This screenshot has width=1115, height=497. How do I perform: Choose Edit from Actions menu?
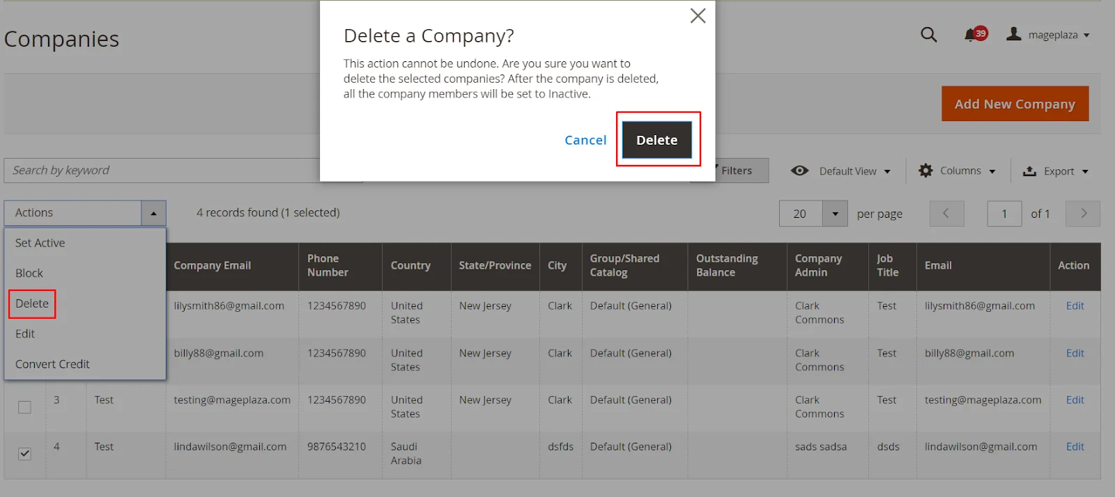point(85,334)
